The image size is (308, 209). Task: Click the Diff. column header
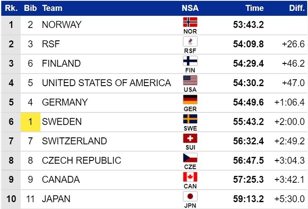pos(297,8)
